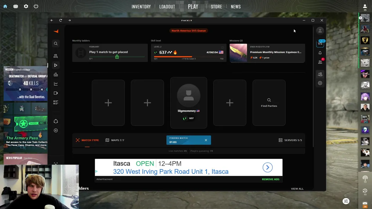Reload the FACEIT window
This screenshot has width=372, height=209.
[60, 20]
